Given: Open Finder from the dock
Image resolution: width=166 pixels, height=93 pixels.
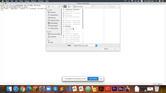Looking at the screenshot, I should coord(9,89).
